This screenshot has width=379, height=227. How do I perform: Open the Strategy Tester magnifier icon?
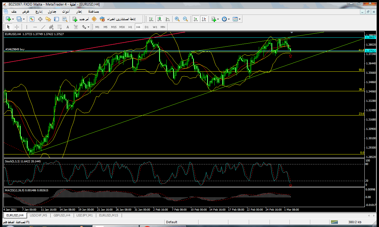(65, 19)
